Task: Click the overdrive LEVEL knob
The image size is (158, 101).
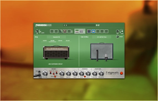Action: [81, 73]
